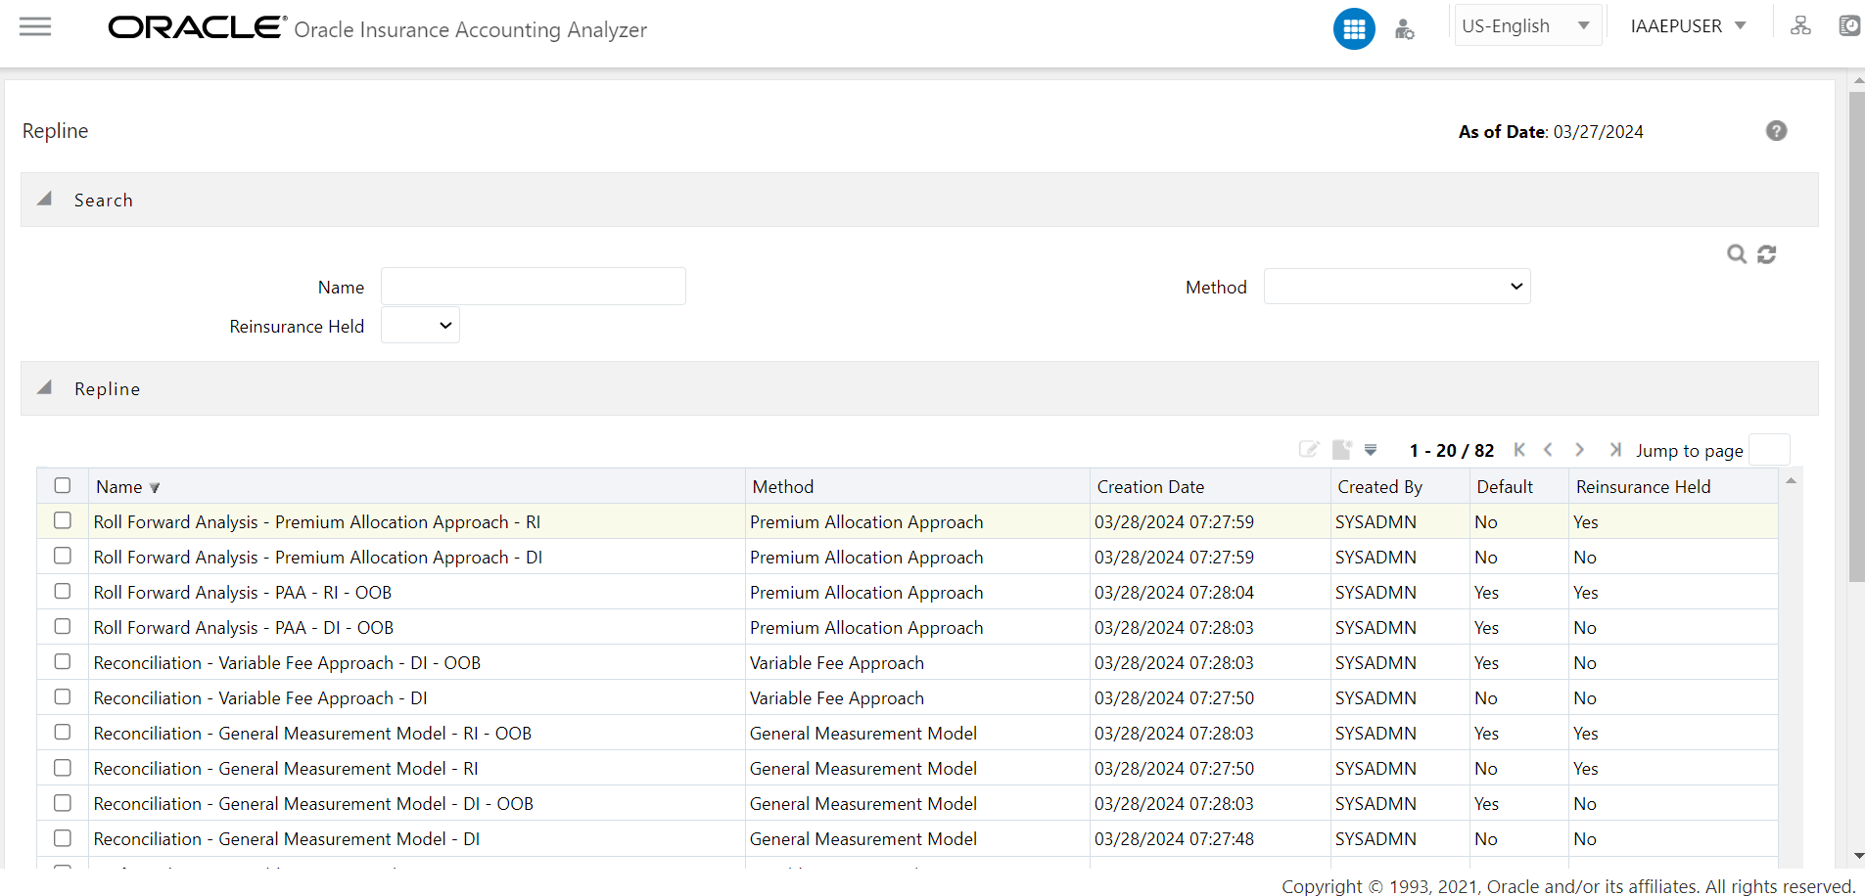Click the search magnifier icon
Image resolution: width=1865 pixels, height=896 pixels.
tap(1737, 254)
